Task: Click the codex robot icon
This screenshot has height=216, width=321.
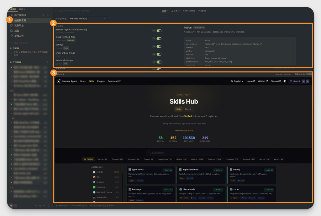Action: click(231, 189)
